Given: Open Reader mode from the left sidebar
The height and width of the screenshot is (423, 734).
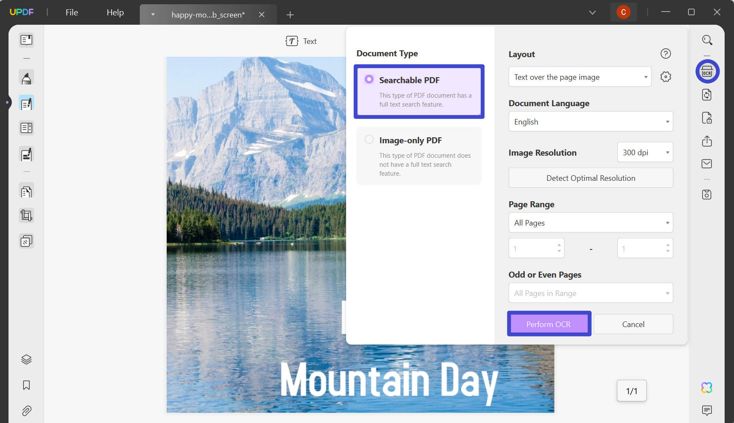Looking at the screenshot, I should click(x=26, y=40).
